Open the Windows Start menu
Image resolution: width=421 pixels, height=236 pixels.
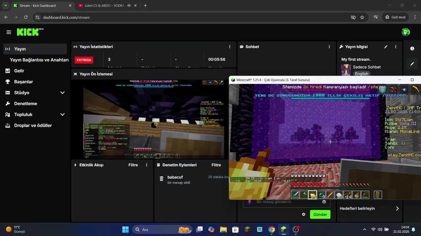tap(125, 229)
